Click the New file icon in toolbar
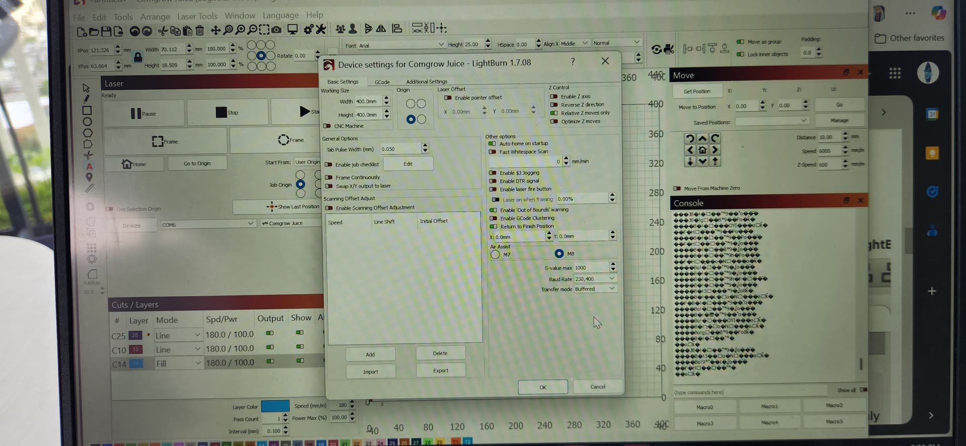The image size is (966, 446). tap(82, 32)
